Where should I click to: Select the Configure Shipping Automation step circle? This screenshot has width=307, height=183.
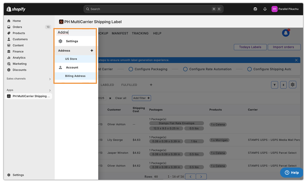249,69
